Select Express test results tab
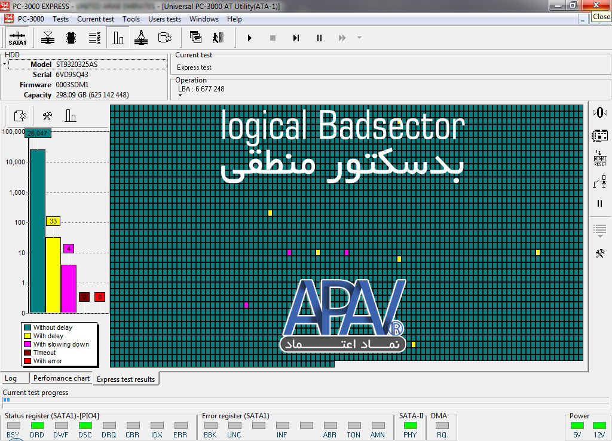 tap(126, 379)
